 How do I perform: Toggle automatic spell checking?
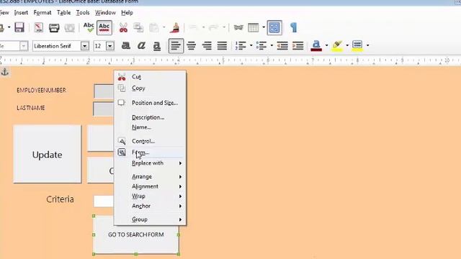tap(104, 27)
